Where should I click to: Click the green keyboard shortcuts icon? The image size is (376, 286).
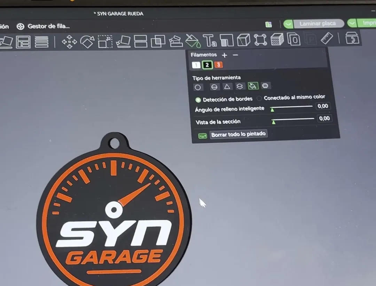click(x=202, y=136)
